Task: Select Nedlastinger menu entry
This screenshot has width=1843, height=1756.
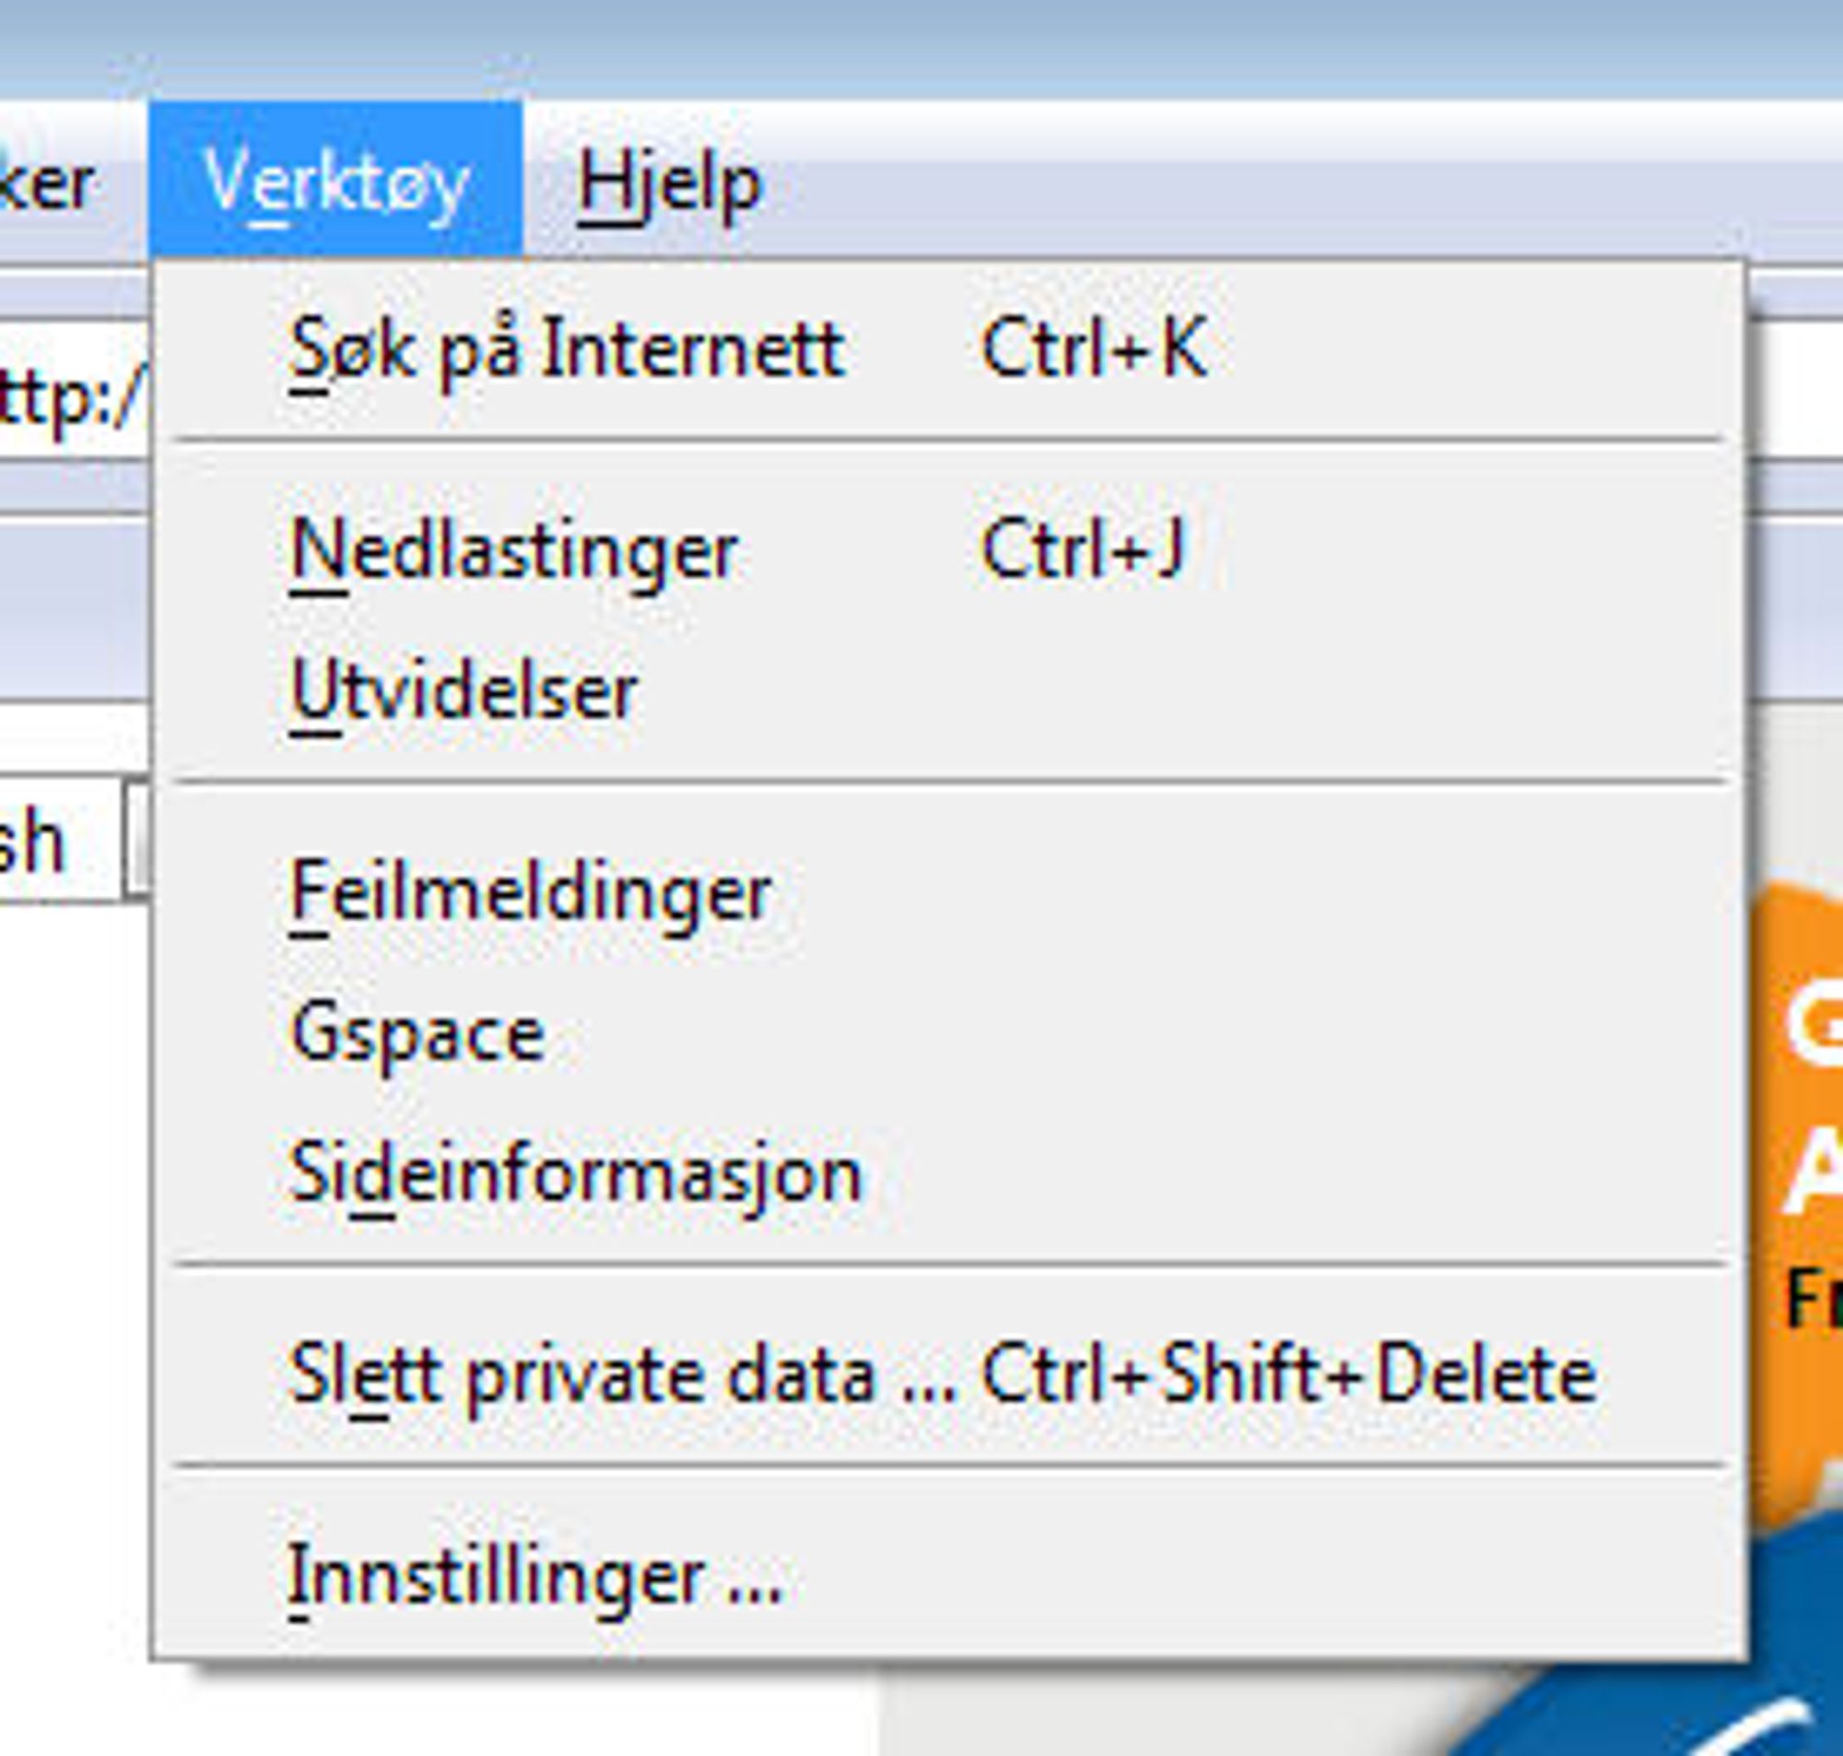Action: (x=948, y=549)
